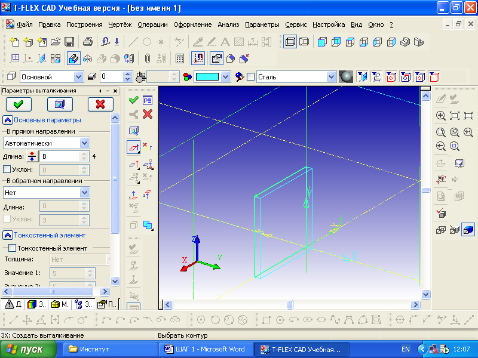Click the blue overlapping squares icon in automenu
Viewport: 478px width, 358px height.
(148, 225)
